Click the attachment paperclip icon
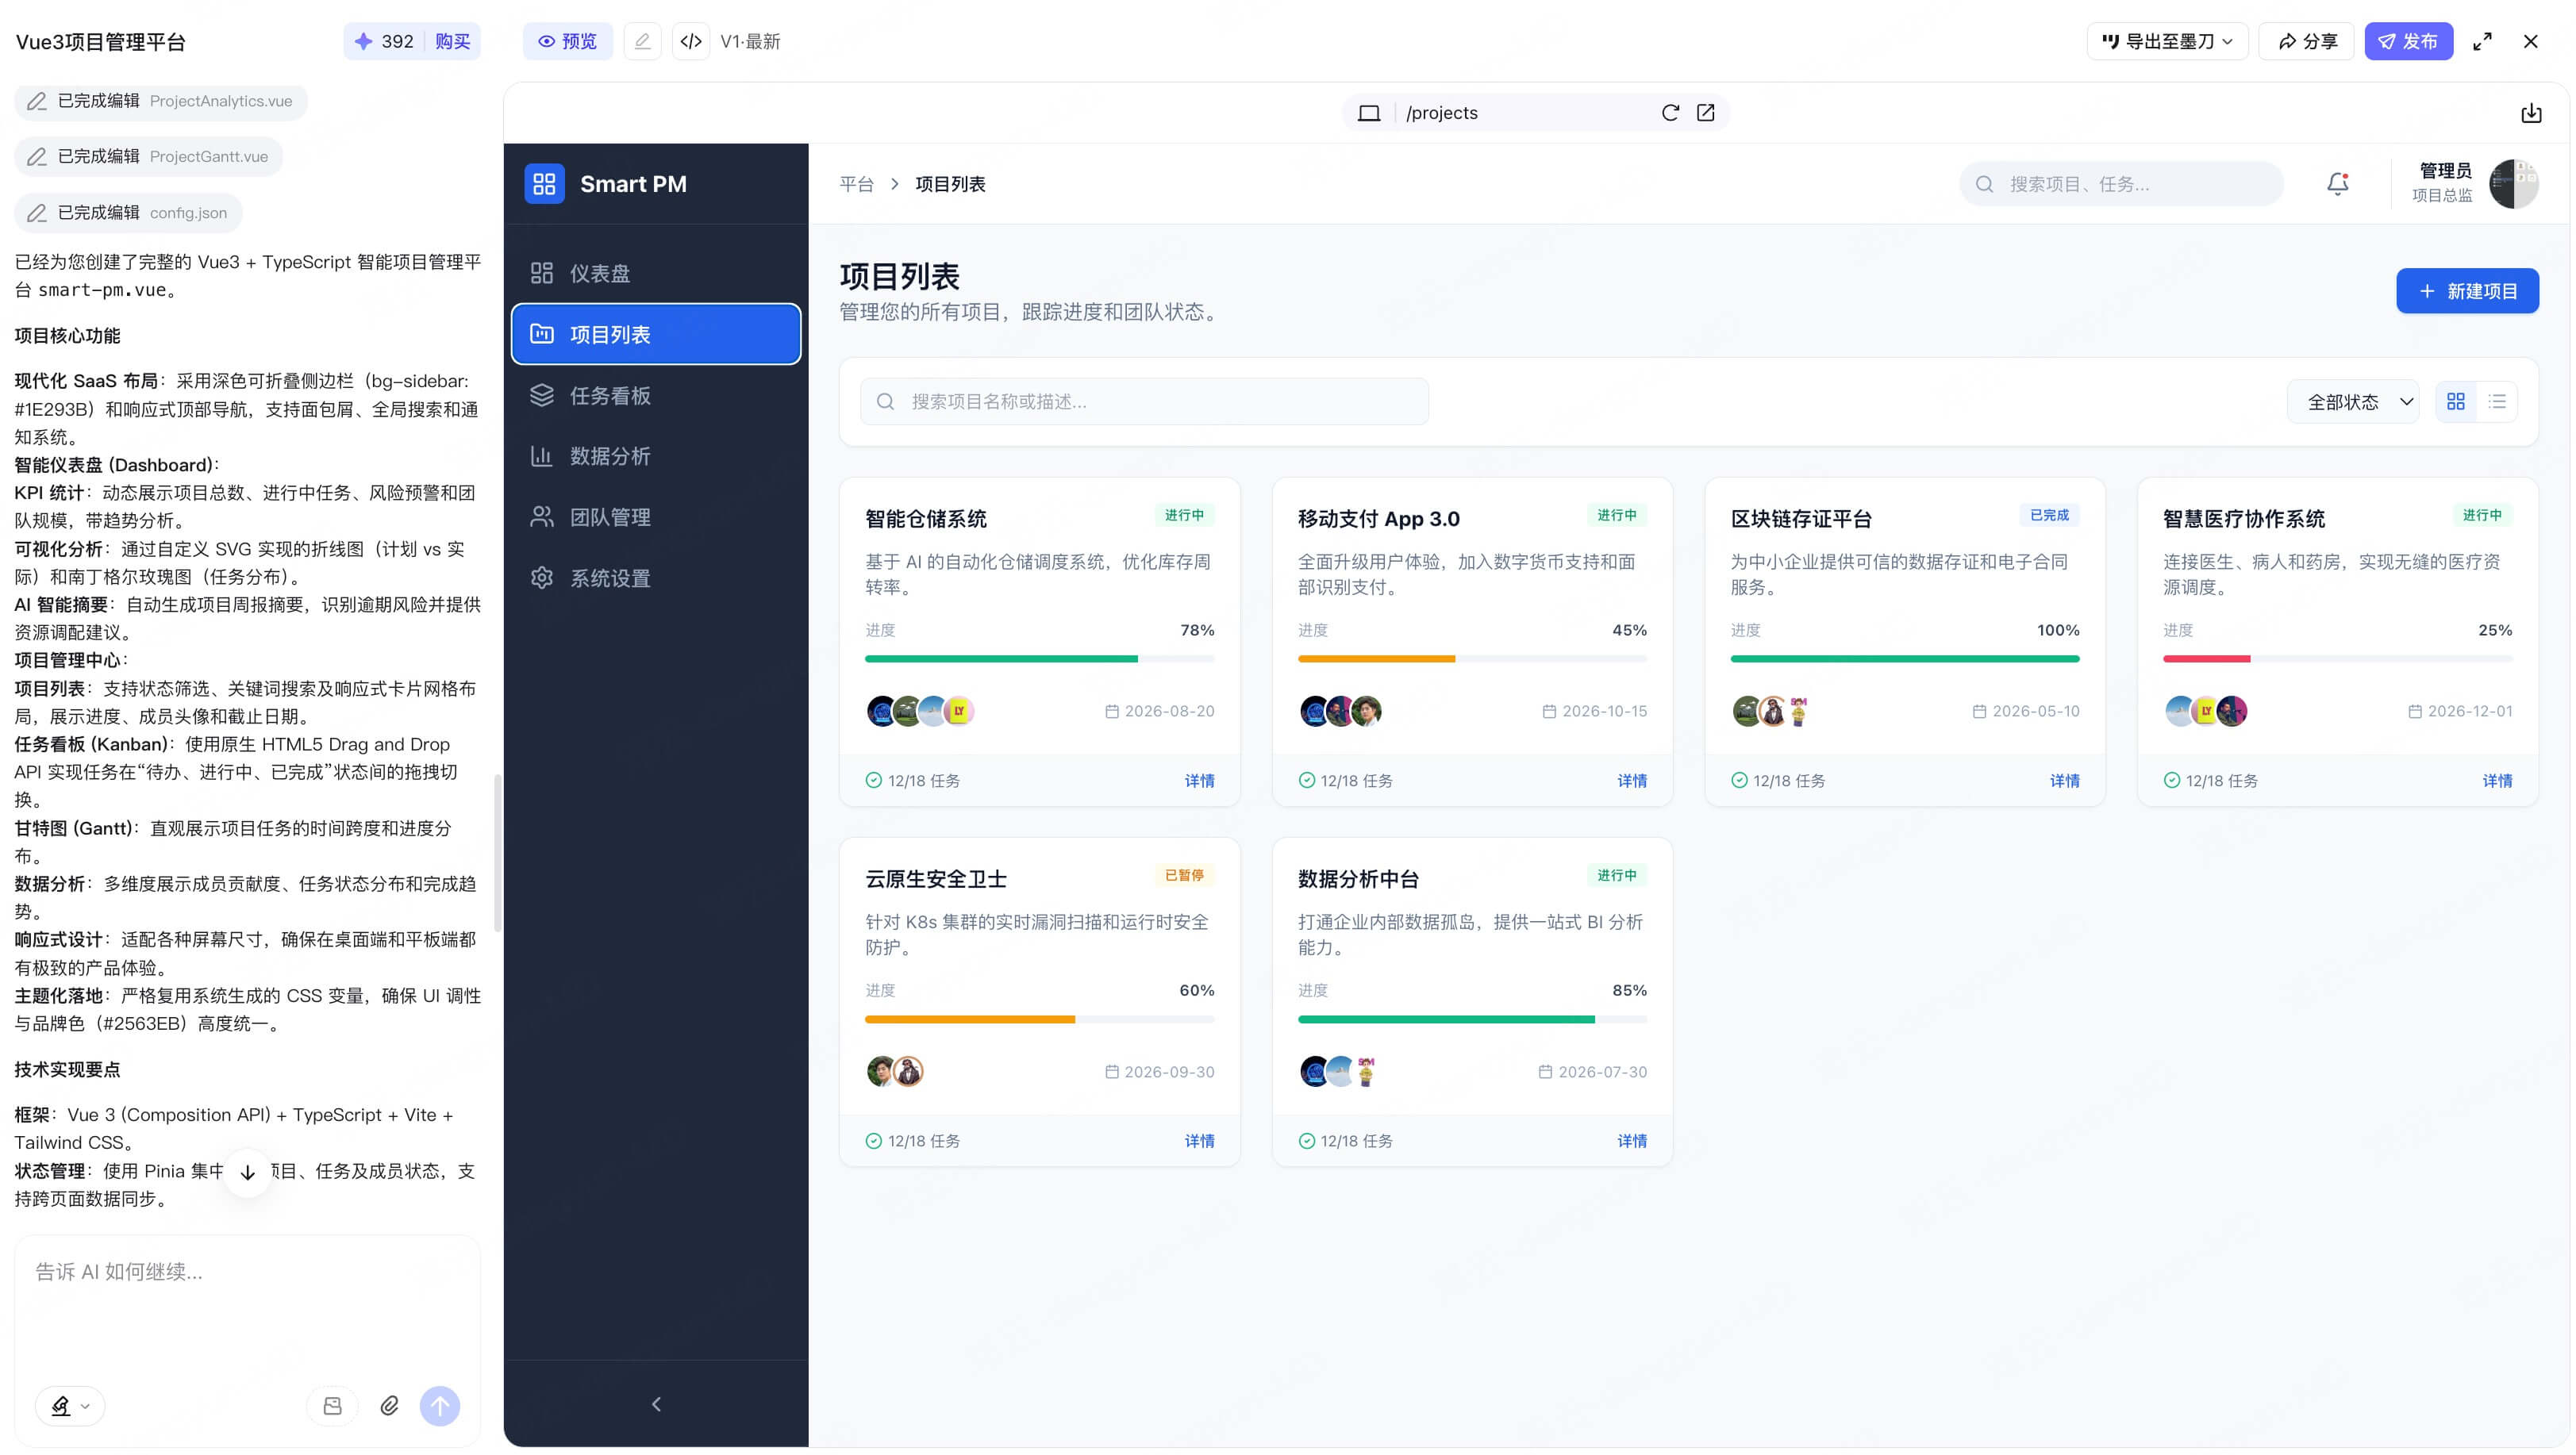2576x1455 pixels. [x=389, y=1405]
